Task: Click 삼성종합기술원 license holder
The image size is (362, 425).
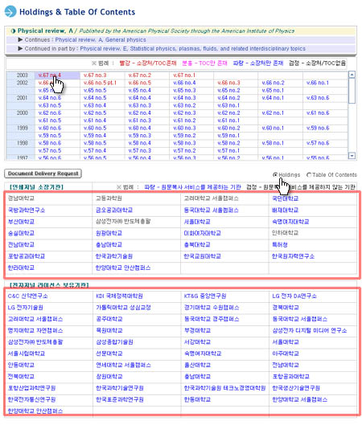Action: coord(114,342)
